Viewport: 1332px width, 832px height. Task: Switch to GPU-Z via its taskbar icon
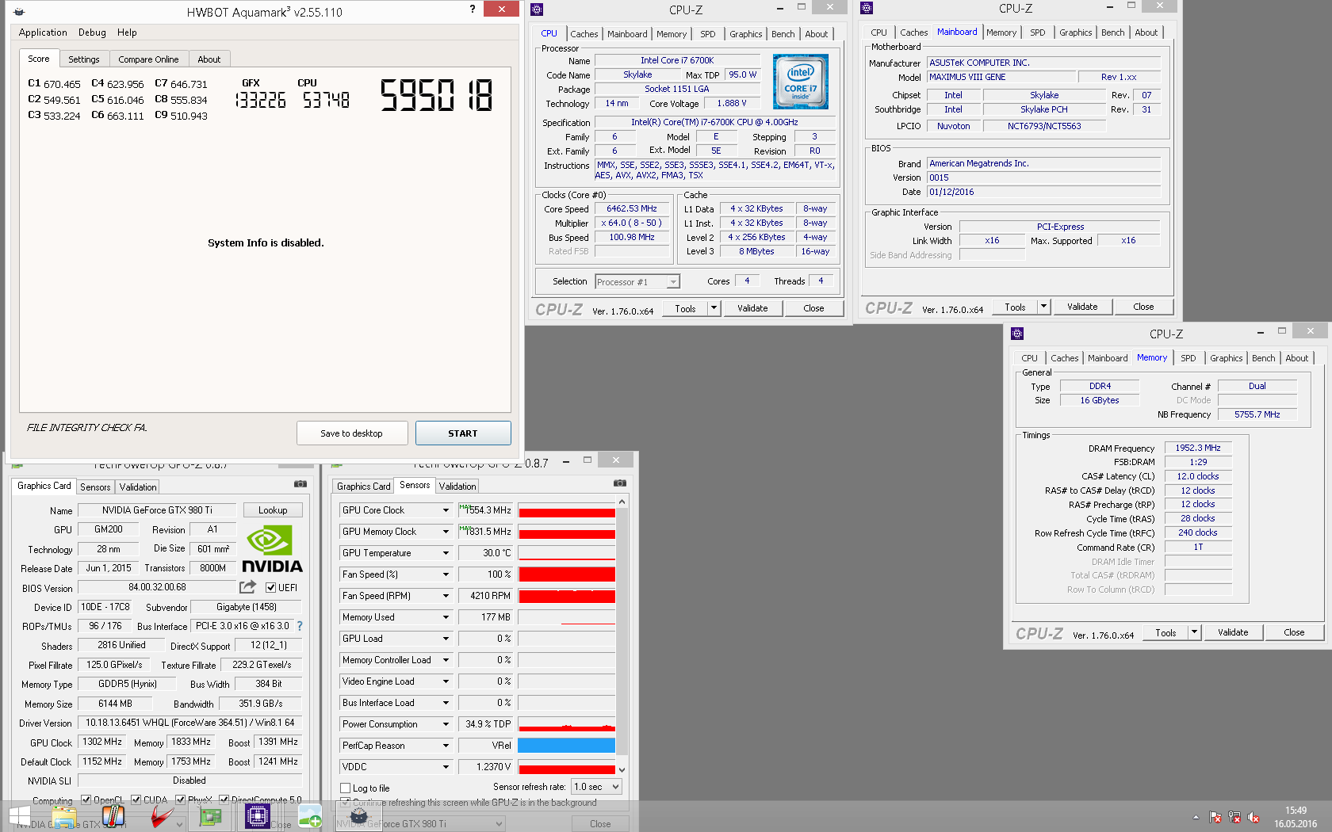pyautogui.click(x=210, y=817)
